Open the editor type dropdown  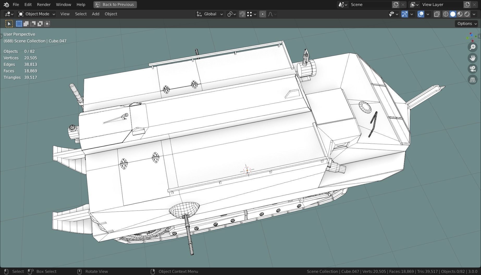pyautogui.click(x=9, y=14)
